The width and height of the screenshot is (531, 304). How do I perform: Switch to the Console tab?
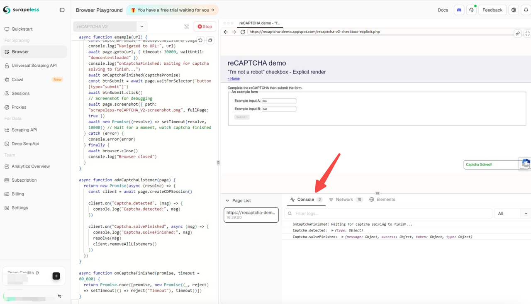(306, 199)
